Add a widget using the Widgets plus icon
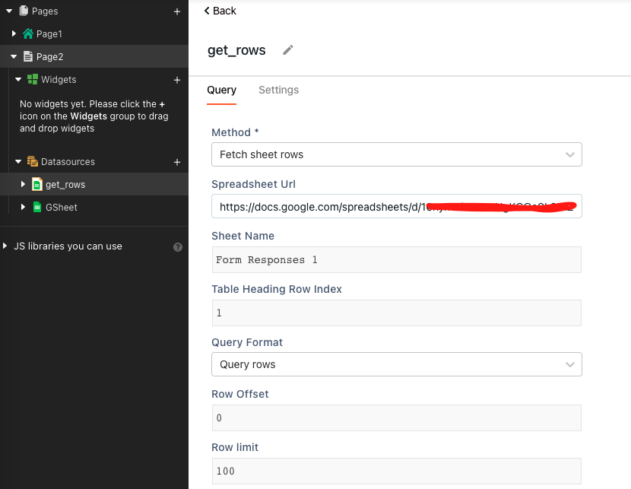 177,80
